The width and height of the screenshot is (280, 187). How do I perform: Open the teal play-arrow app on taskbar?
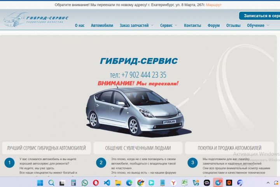click(151, 183)
